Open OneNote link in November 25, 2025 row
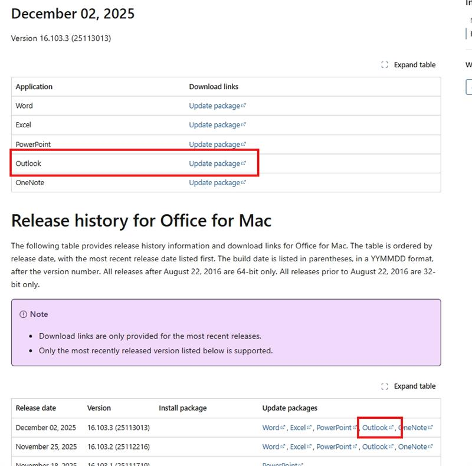The width and height of the screenshot is (472, 466). click(x=415, y=447)
